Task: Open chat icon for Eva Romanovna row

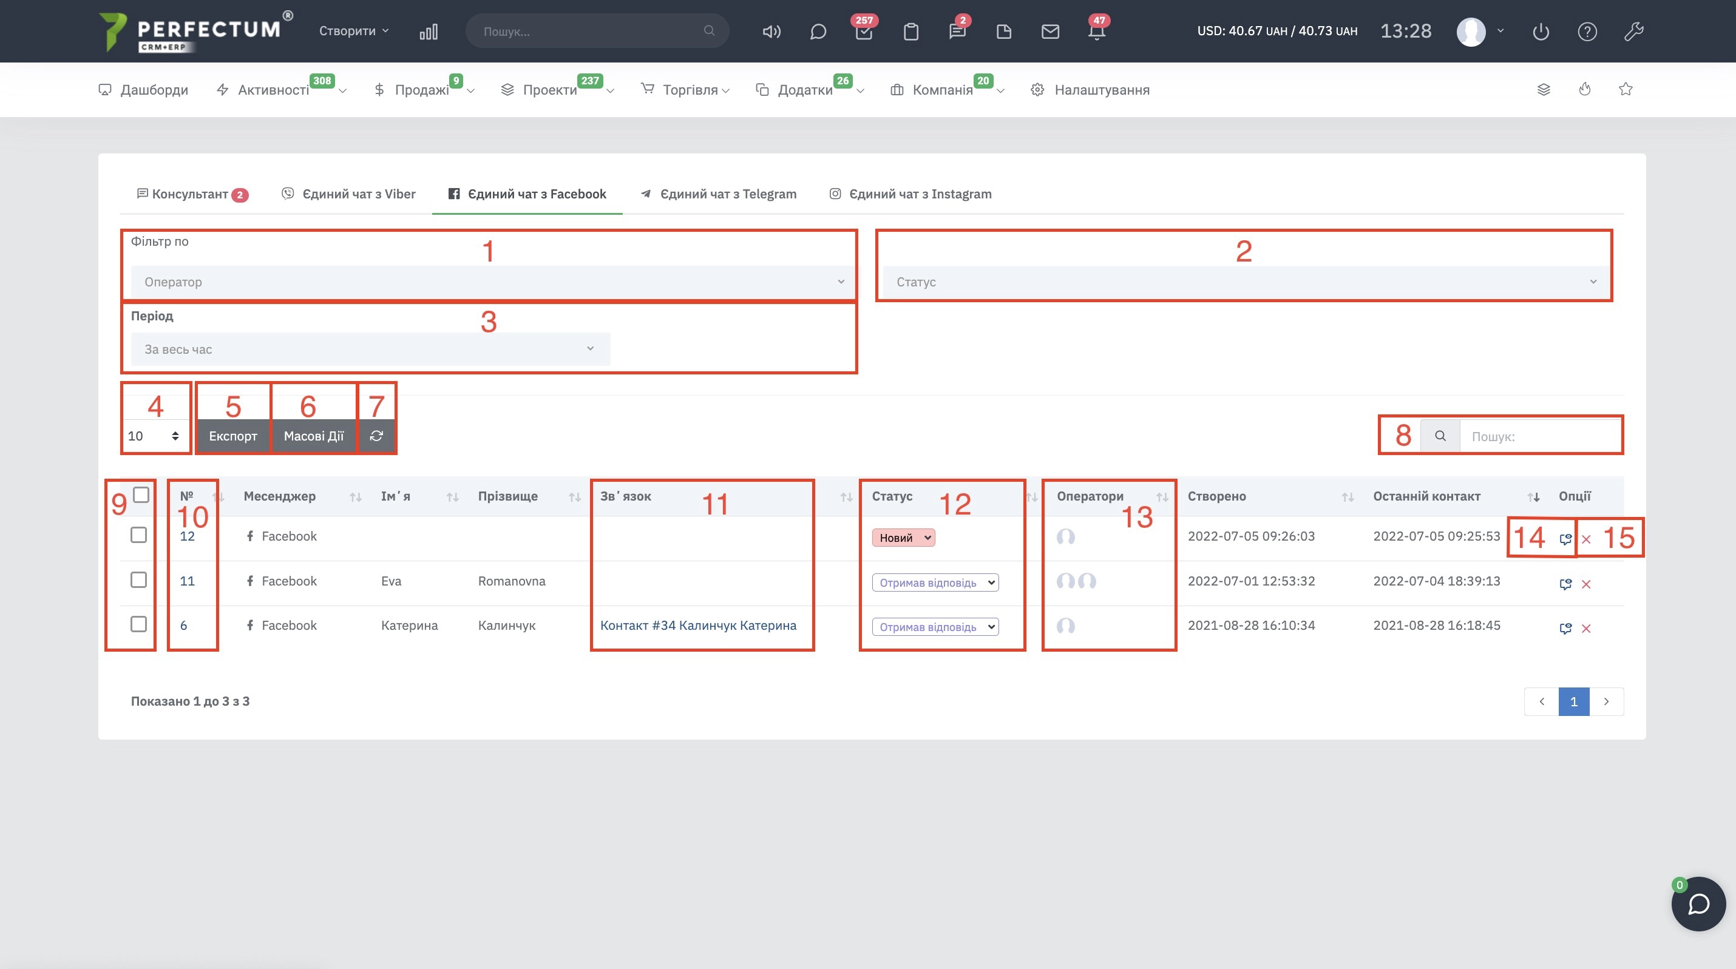Action: (x=1565, y=584)
